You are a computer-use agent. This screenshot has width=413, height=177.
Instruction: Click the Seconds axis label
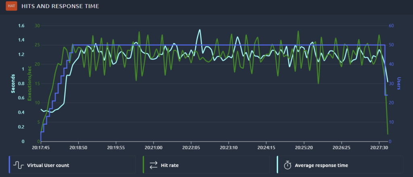click(x=13, y=84)
